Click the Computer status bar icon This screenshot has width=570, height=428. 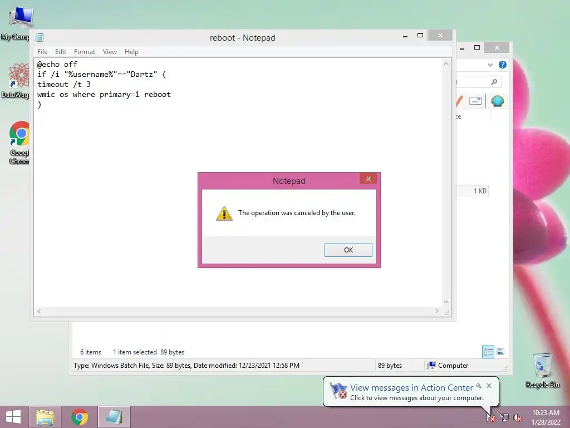tap(431, 366)
